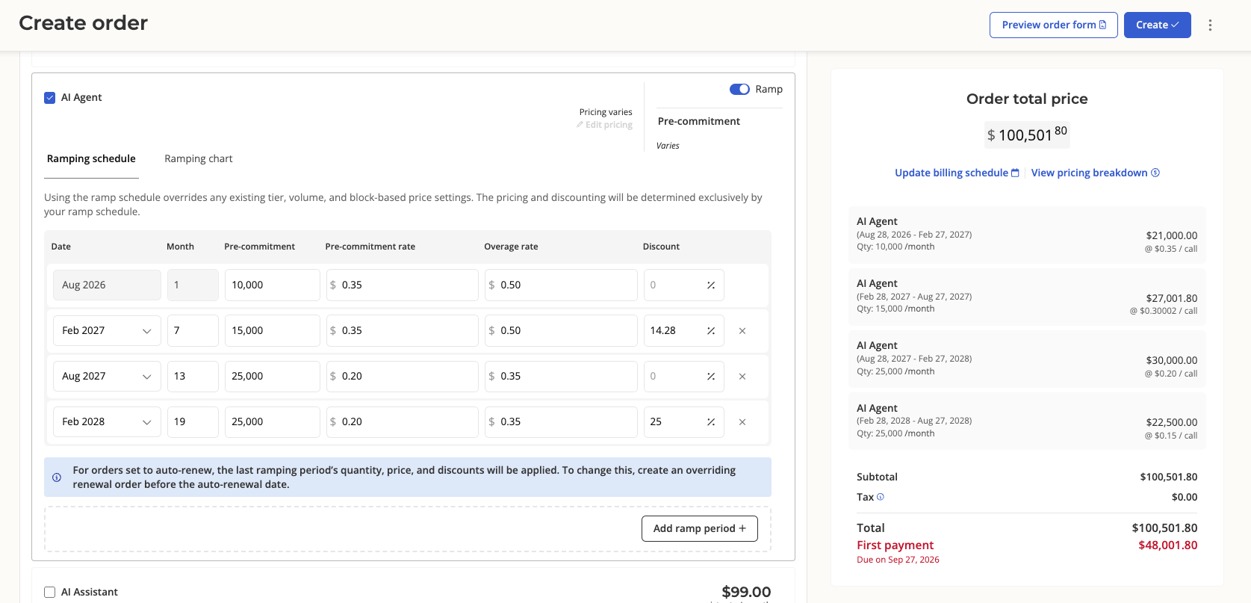
Task: Edit Feb 2027 pre-commitment 15,000 field
Action: [x=272, y=330]
